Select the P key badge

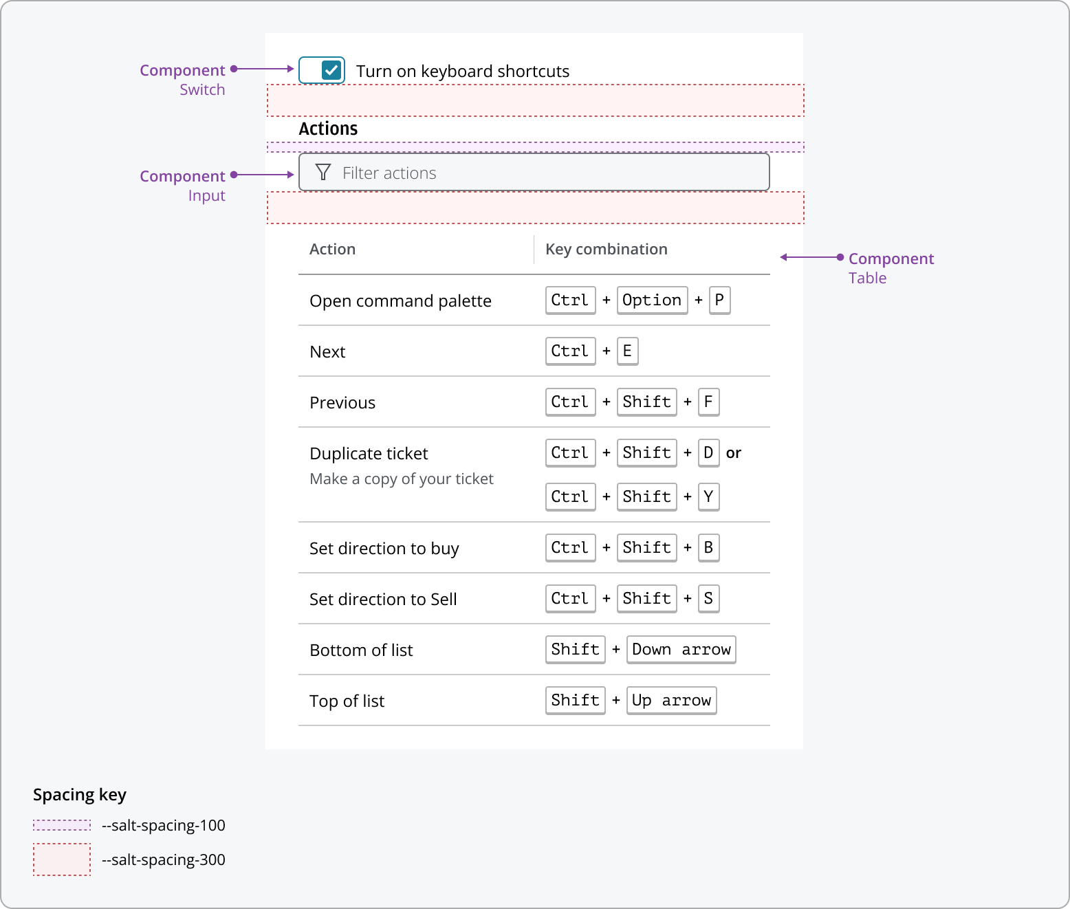click(x=719, y=300)
